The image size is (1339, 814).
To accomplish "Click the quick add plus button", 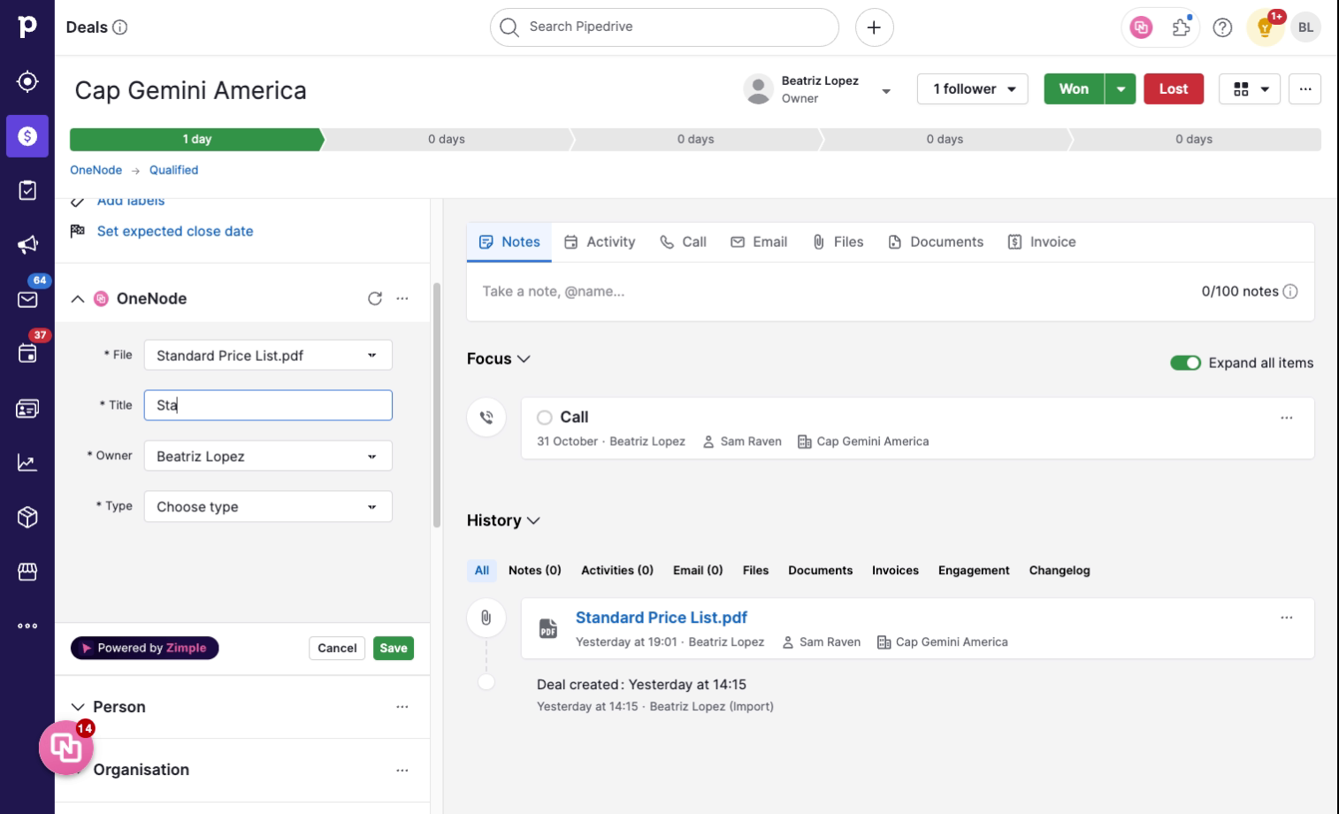I will click(874, 27).
